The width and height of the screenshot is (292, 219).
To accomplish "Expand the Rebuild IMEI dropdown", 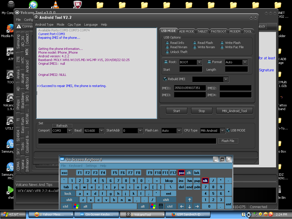I will pyautogui.click(x=226, y=80).
